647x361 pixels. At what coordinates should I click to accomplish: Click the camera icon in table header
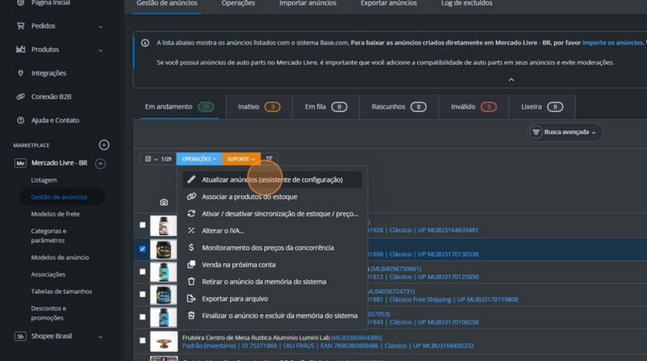(164, 202)
